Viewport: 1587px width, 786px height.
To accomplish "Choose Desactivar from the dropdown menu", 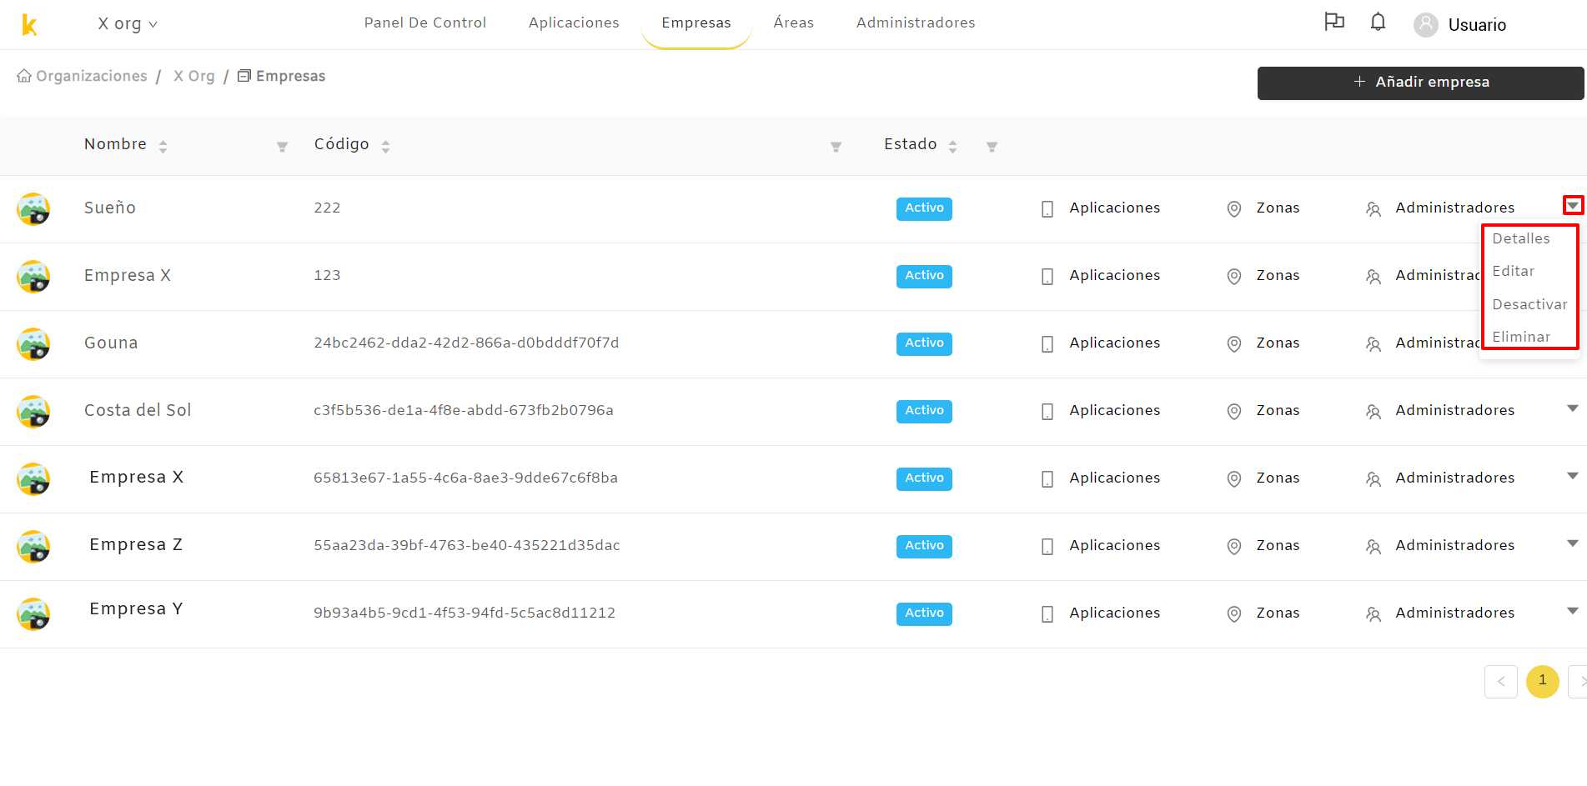I will pos(1530,305).
